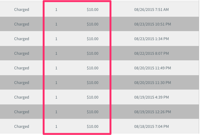Select the 08/18/2015 7:04 PM timestamp
Viewport: 201px width, 135px height.
[x=152, y=126]
